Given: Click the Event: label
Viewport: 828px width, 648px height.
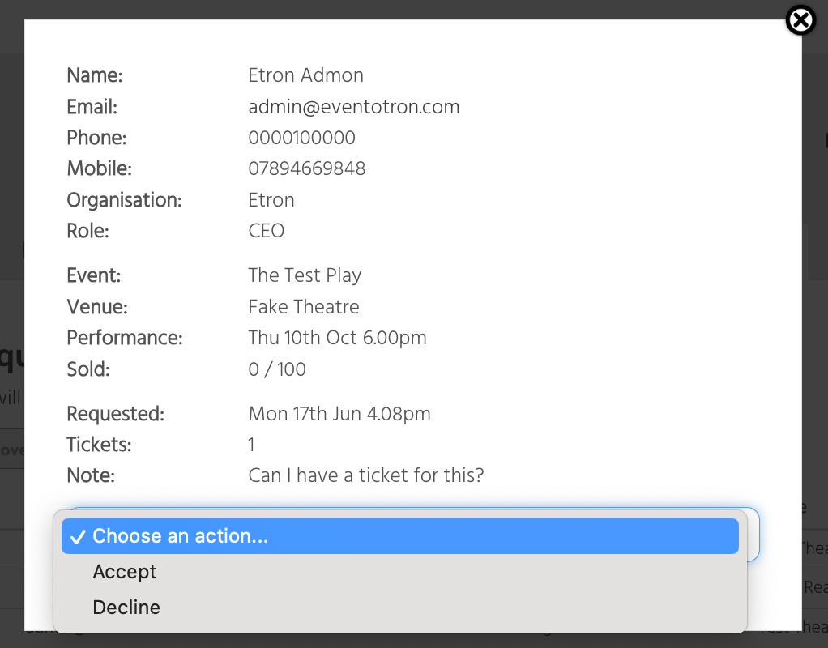Looking at the screenshot, I should click(x=93, y=275).
